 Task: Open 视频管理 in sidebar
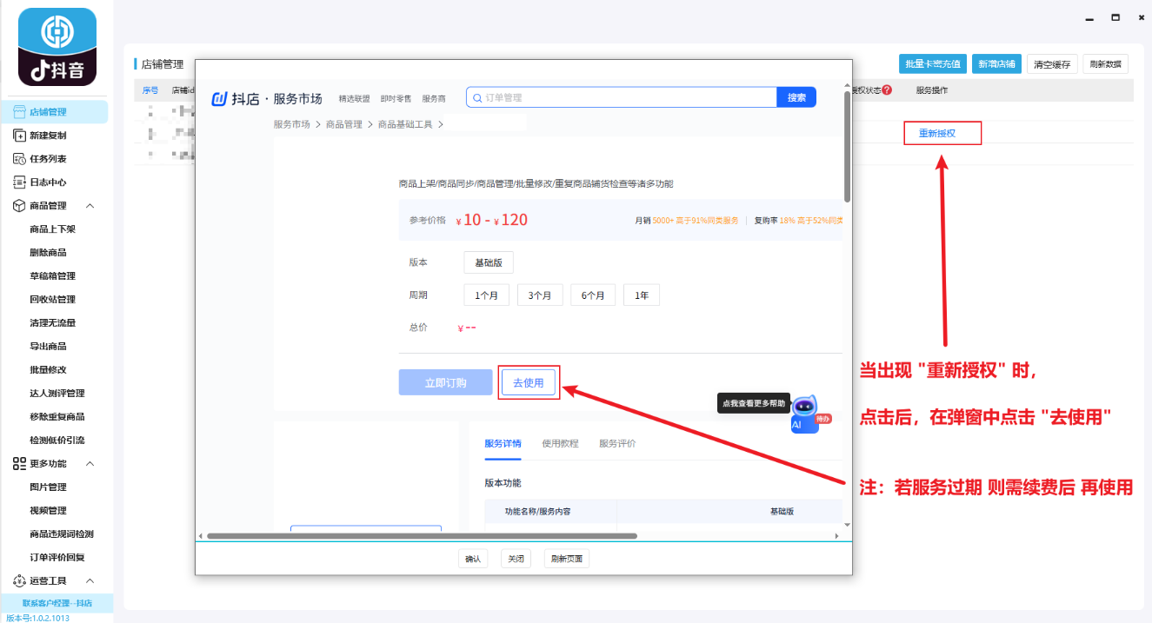pos(48,511)
